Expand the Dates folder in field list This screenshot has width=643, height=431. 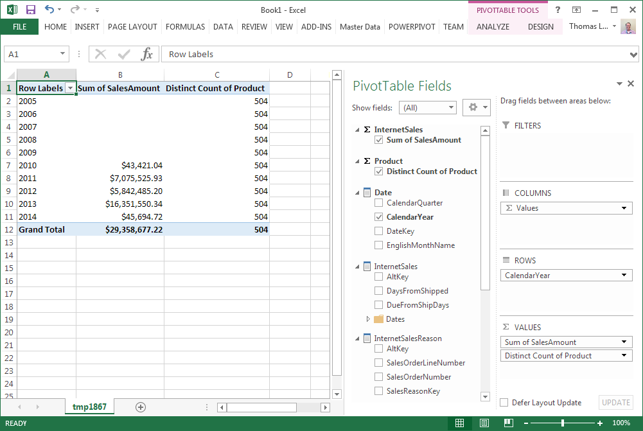pos(368,319)
